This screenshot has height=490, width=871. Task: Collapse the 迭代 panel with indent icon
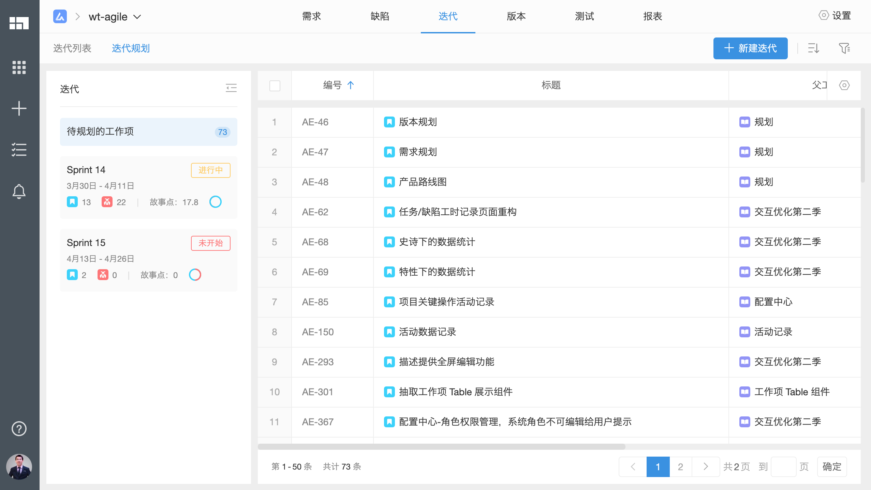(x=231, y=88)
